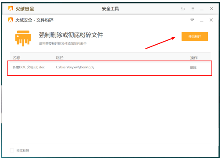The image size is (221, 159).
Task: Click the 安全工具 window title
Action: (x=110, y=9)
